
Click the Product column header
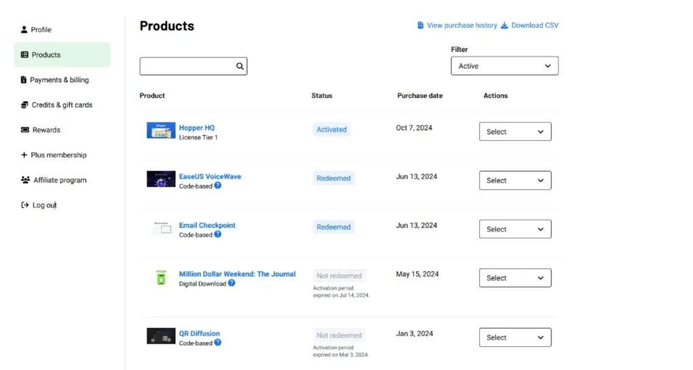(x=152, y=95)
